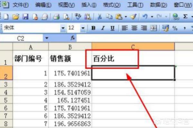The width and height of the screenshot is (193, 128).
Task: Select cell B3 containing 186.3529412
Action: [x=70, y=84]
